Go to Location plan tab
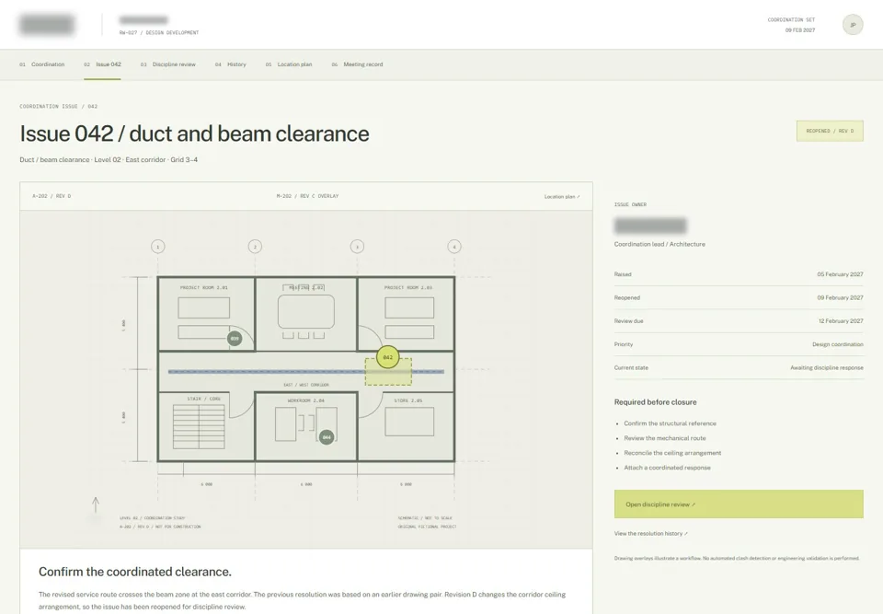The image size is (883, 614). click(x=289, y=64)
